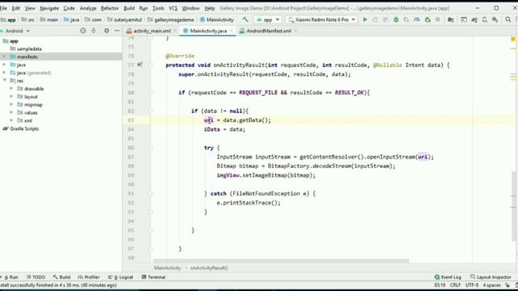
Task: Expand the xml folder
Action: click(11, 120)
